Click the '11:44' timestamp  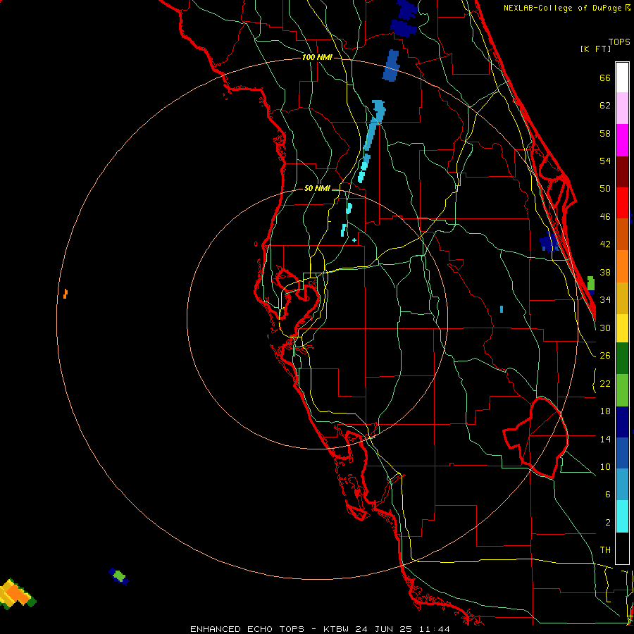tap(434, 629)
